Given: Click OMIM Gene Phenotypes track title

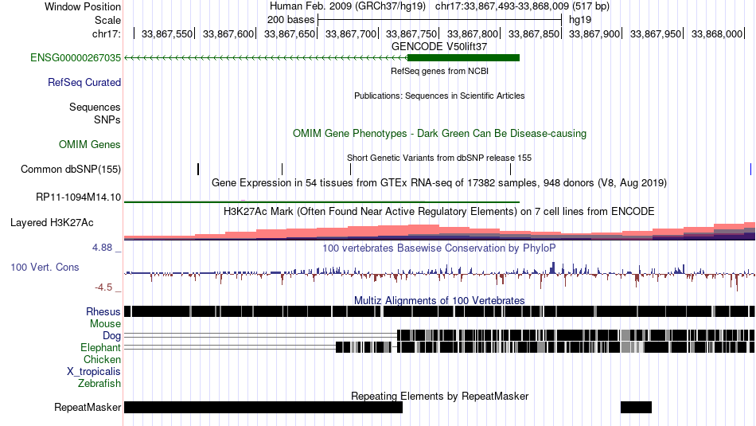Looking at the screenshot, I should click(440, 134).
